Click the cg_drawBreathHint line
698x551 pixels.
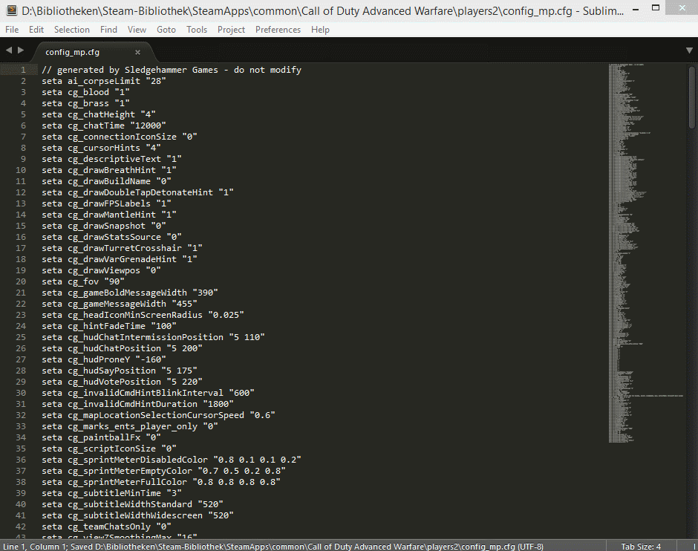[109, 170]
